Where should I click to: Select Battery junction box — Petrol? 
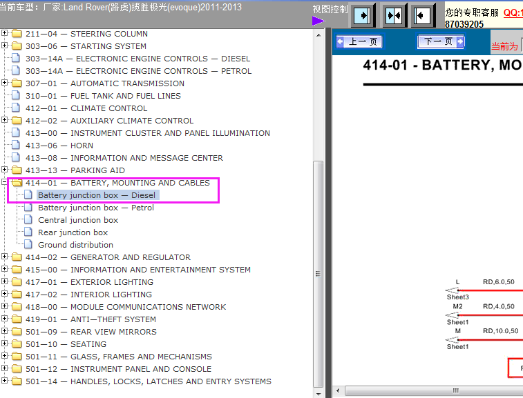[x=96, y=208]
